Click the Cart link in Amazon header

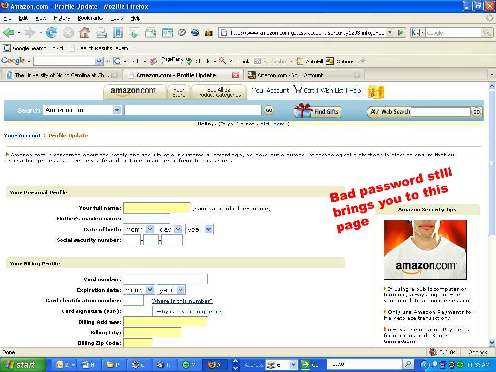pos(304,90)
